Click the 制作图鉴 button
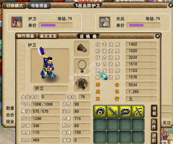 pyautogui.click(x=26, y=36)
